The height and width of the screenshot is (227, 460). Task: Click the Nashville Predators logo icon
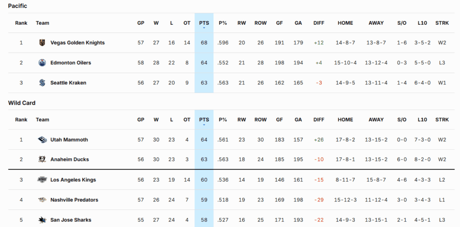tap(42, 200)
